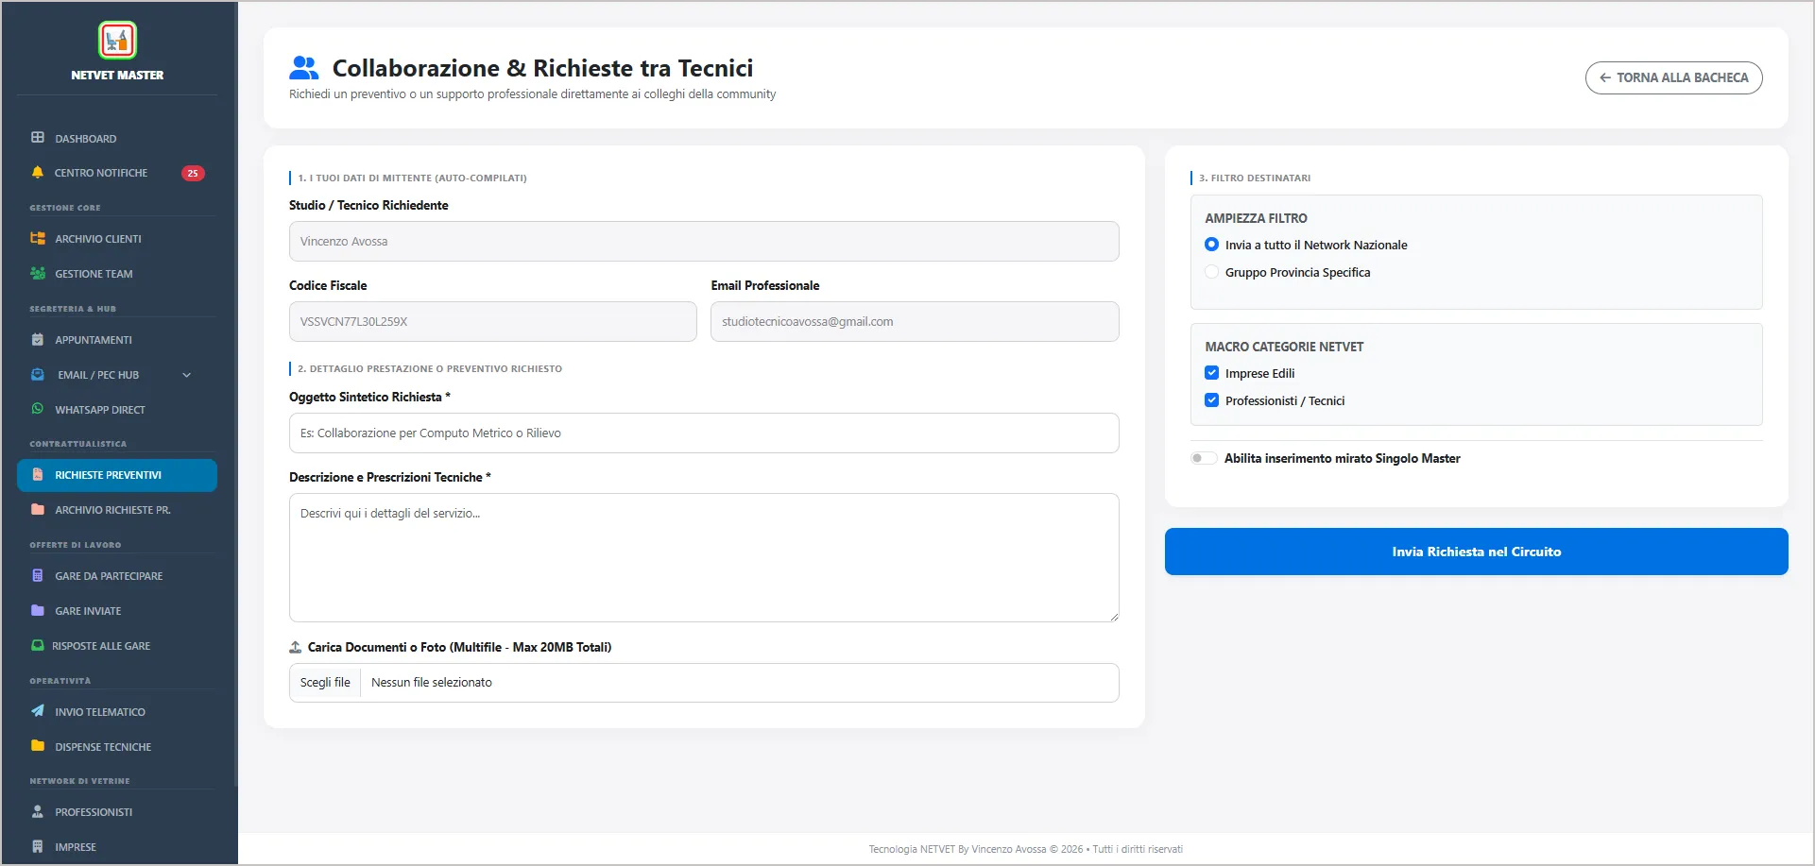Viewport: 1815px width, 866px height.
Task: Click the Archivio Richieste PR. folder icon
Action: 38,510
